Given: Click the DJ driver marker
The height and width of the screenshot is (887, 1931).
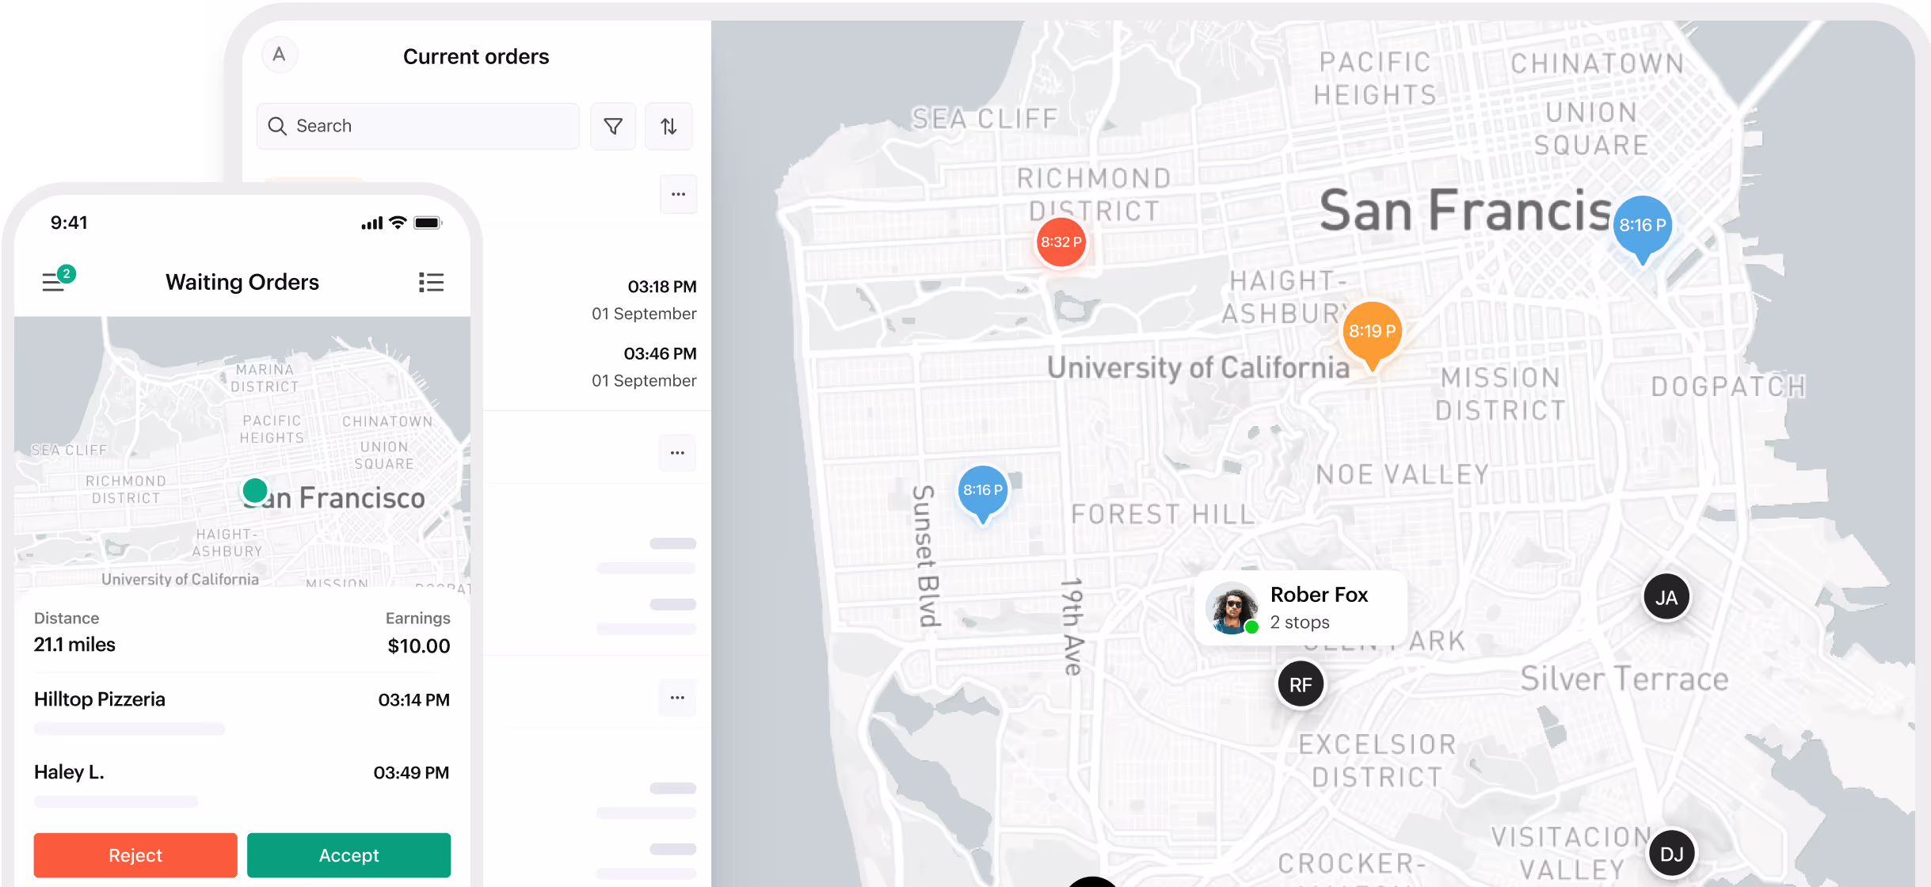Looking at the screenshot, I should click(1672, 854).
